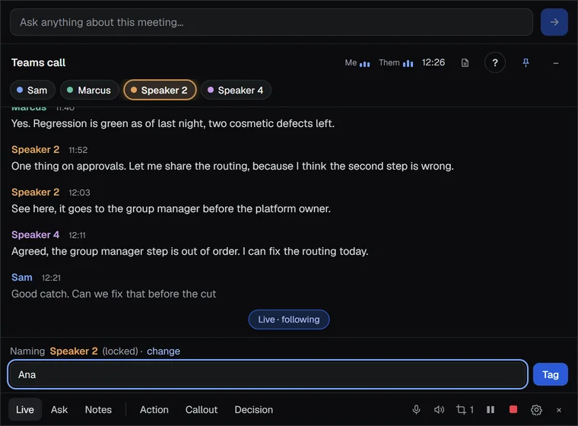578x426 pixels.
Task: Switch to the Notes tab
Action: (98, 409)
